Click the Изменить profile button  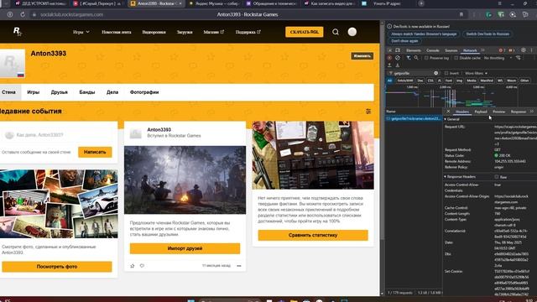point(362,56)
